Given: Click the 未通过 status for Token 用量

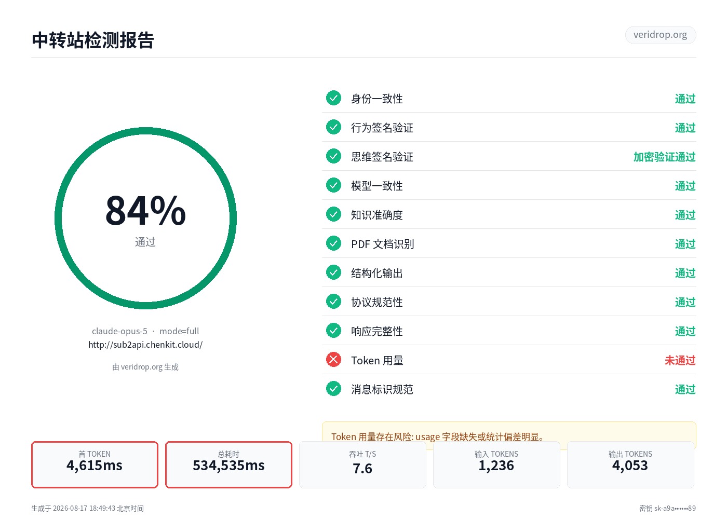Looking at the screenshot, I should pyautogui.click(x=680, y=360).
